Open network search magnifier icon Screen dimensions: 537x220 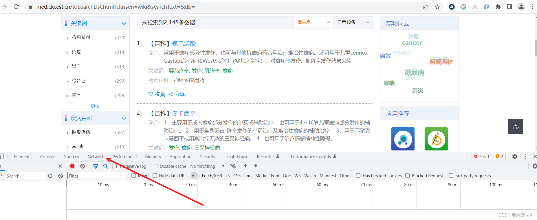click(x=106, y=166)
